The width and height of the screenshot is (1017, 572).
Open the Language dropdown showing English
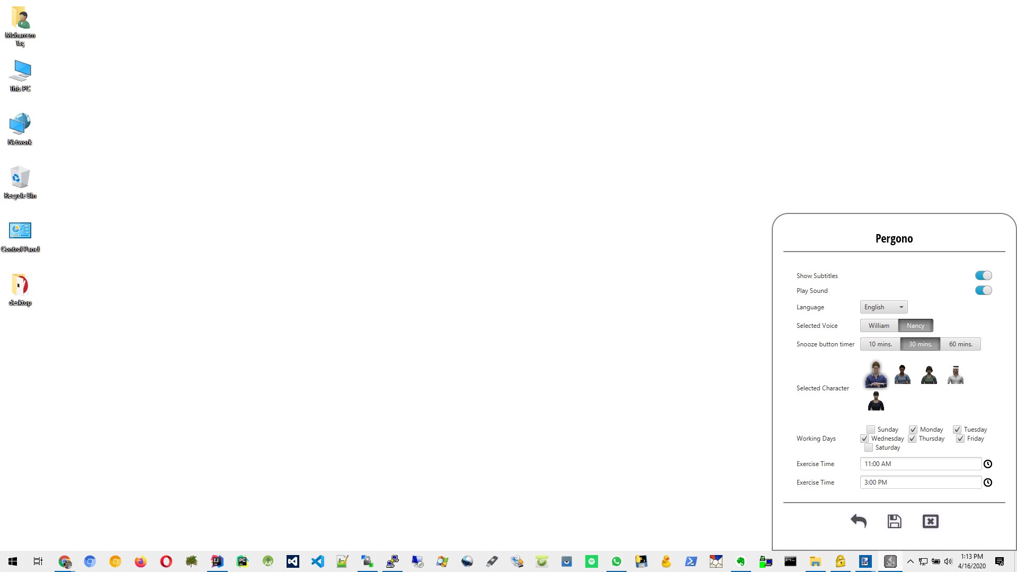[884, 307]
